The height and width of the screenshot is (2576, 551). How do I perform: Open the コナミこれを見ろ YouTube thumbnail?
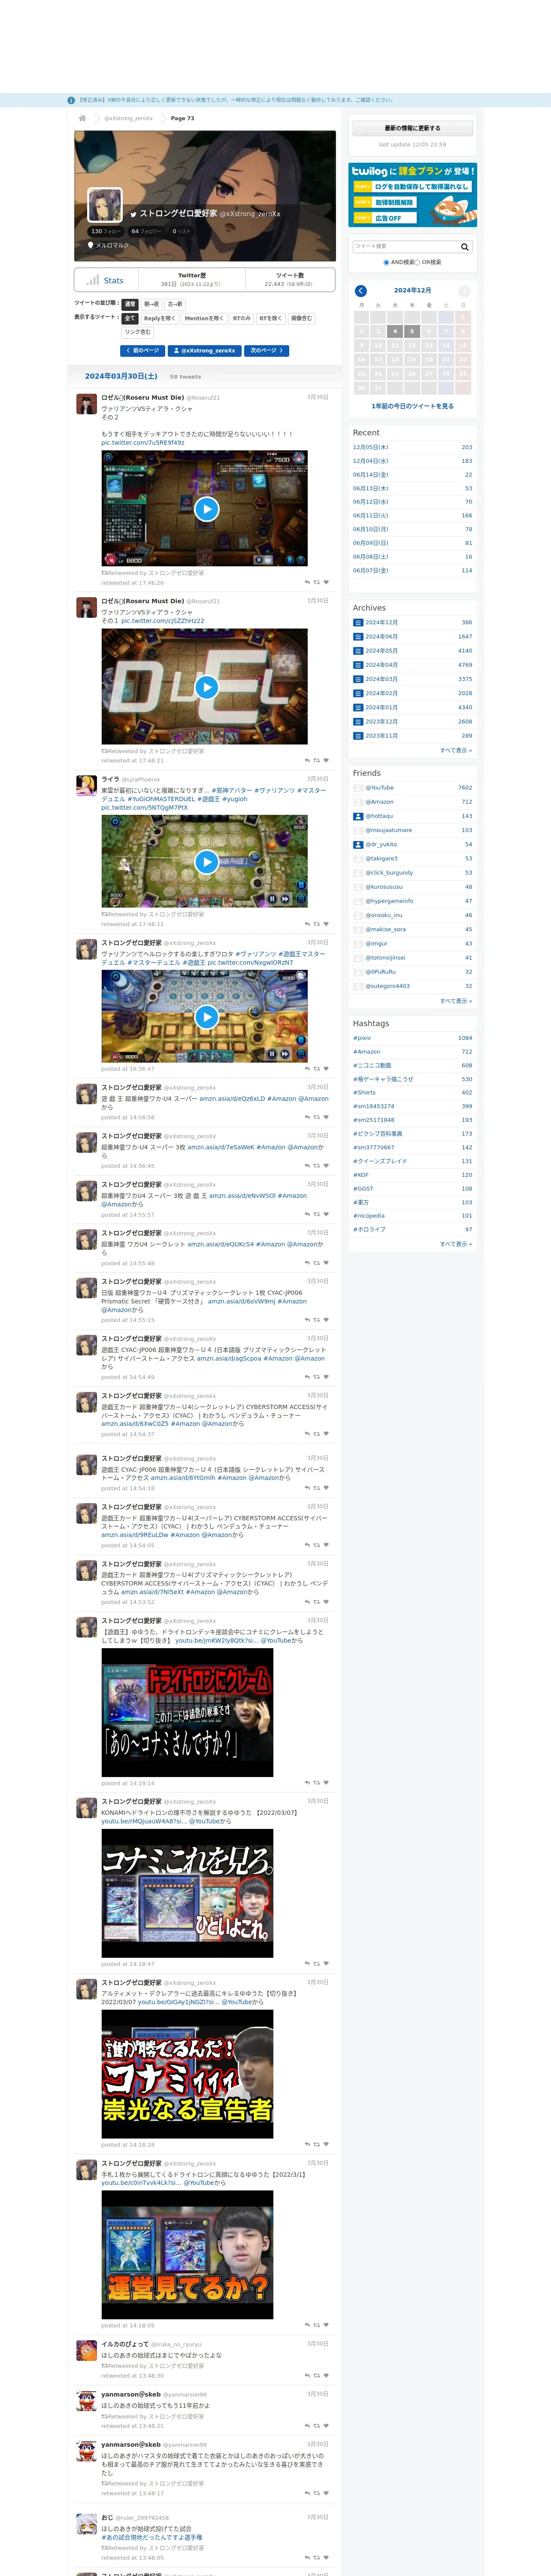pos(187,1894)
